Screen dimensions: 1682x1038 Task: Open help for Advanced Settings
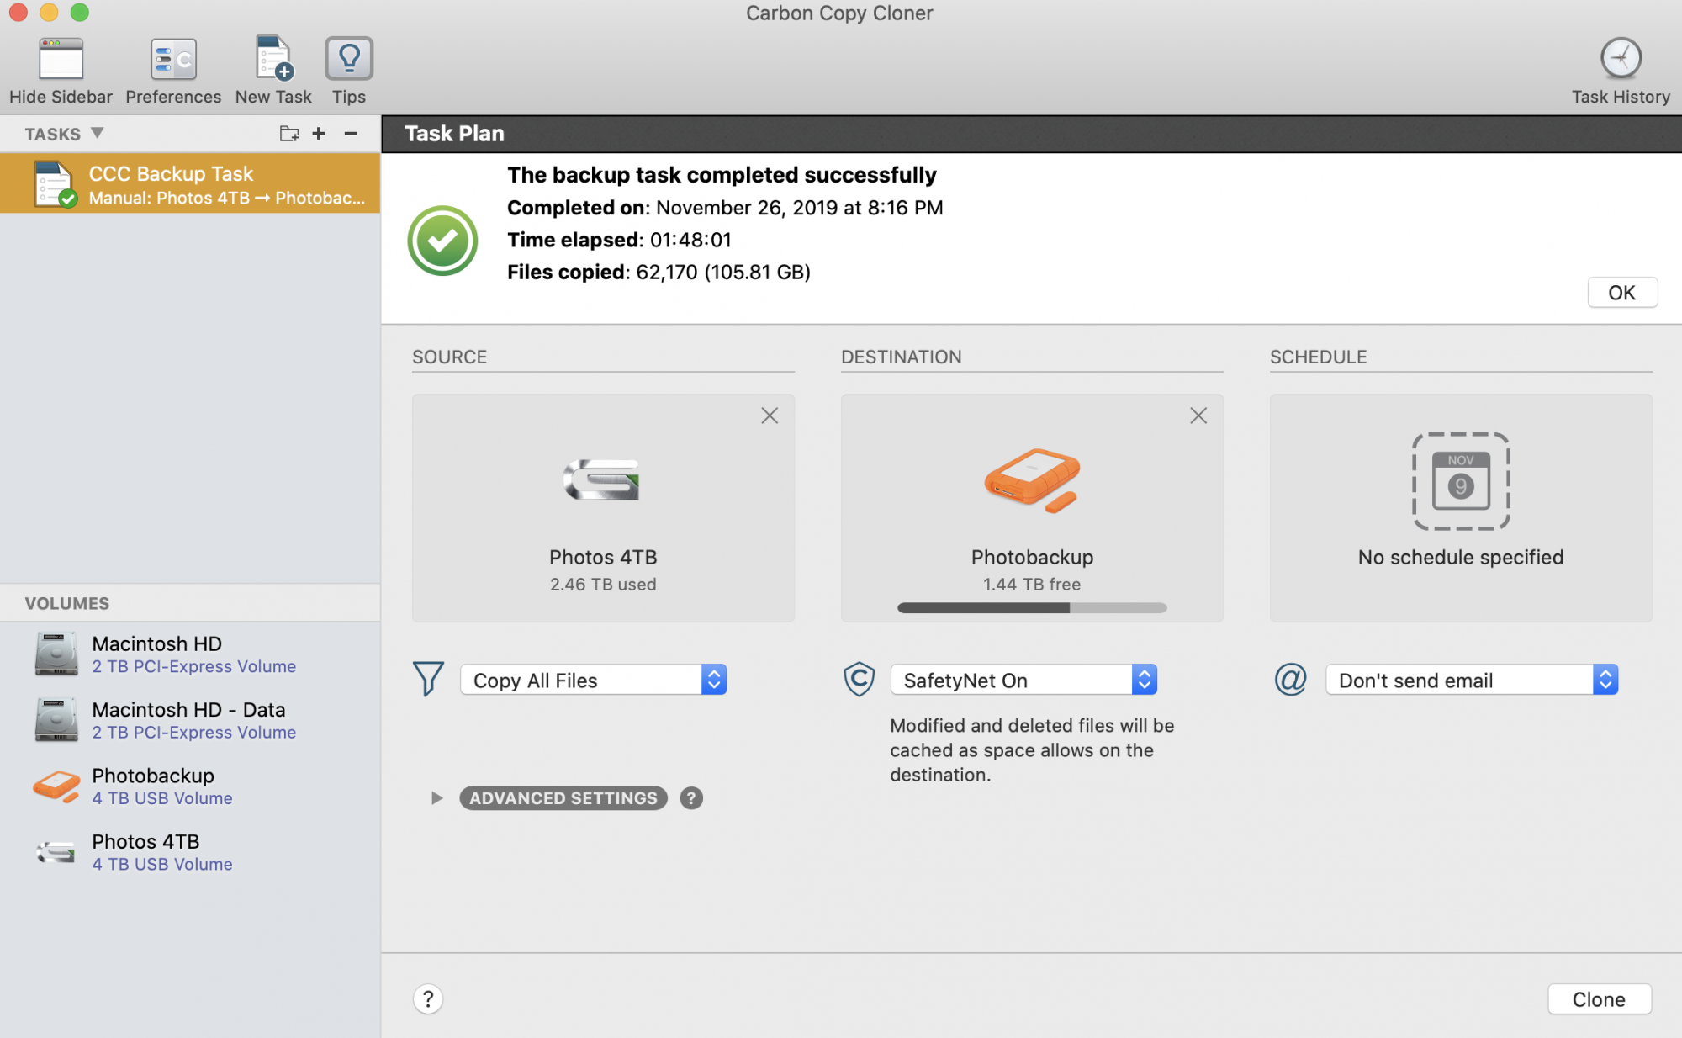pos(691,798)
